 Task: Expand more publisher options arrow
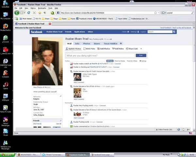pyautogui.click(x=141, y=49)
